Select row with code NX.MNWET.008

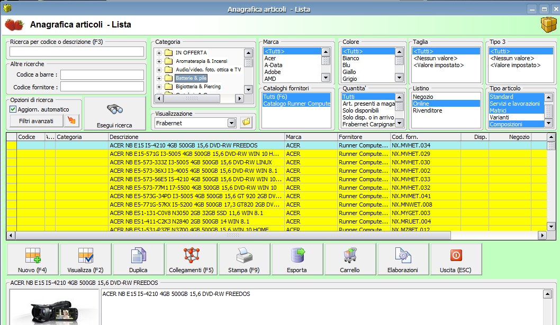[277, 205]
